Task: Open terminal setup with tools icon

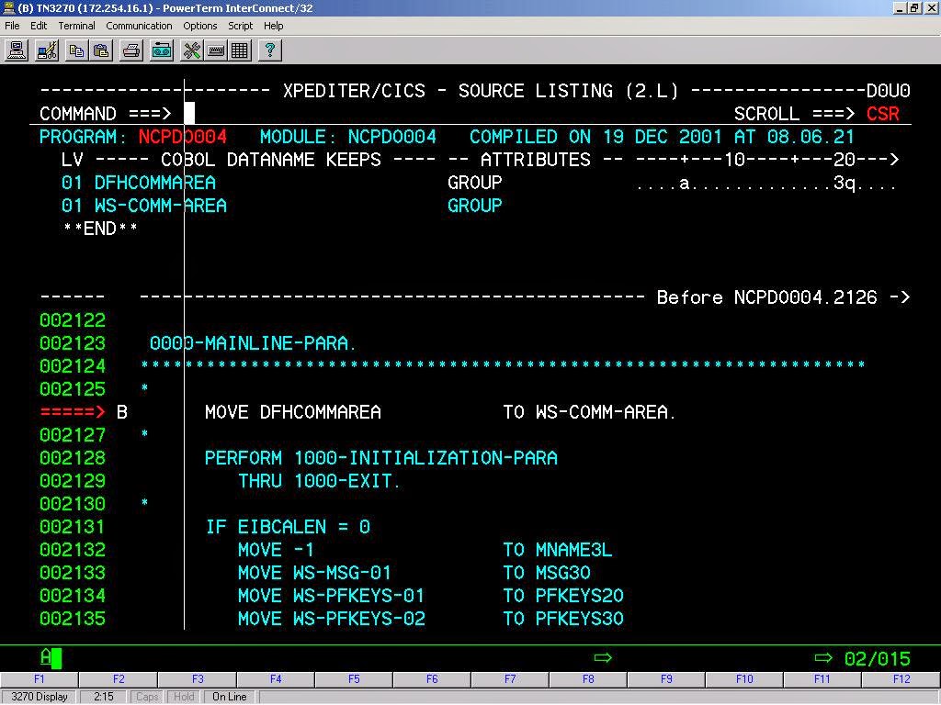Action: [x=191, y=50]
